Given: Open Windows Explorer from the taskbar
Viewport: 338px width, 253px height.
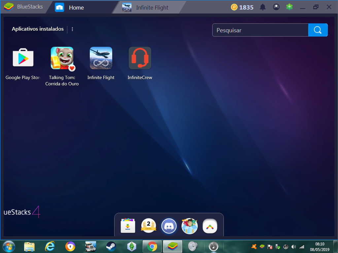Looking at the screenshot, I should pyautogui.click(x=29, y=246).
